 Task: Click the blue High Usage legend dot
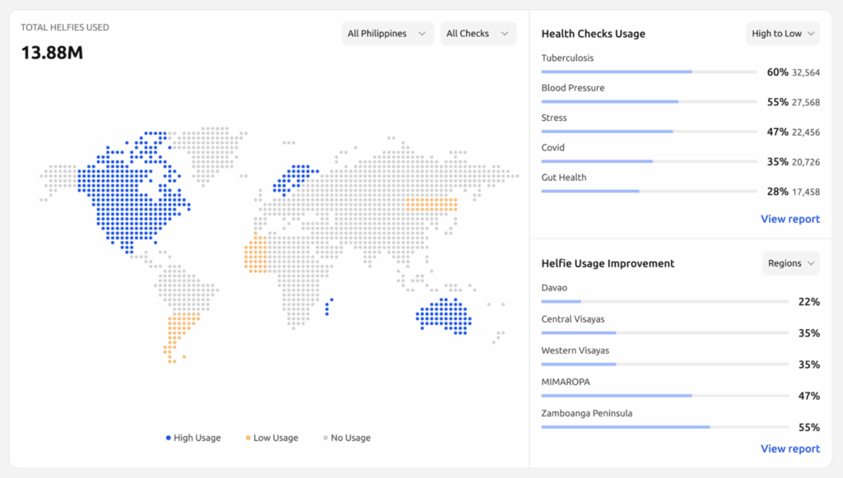pos(169,438)
